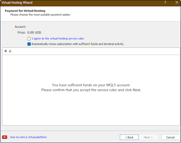Screen dimensions: 181x143
Task: Click the Next button
Action: (148, 137)
